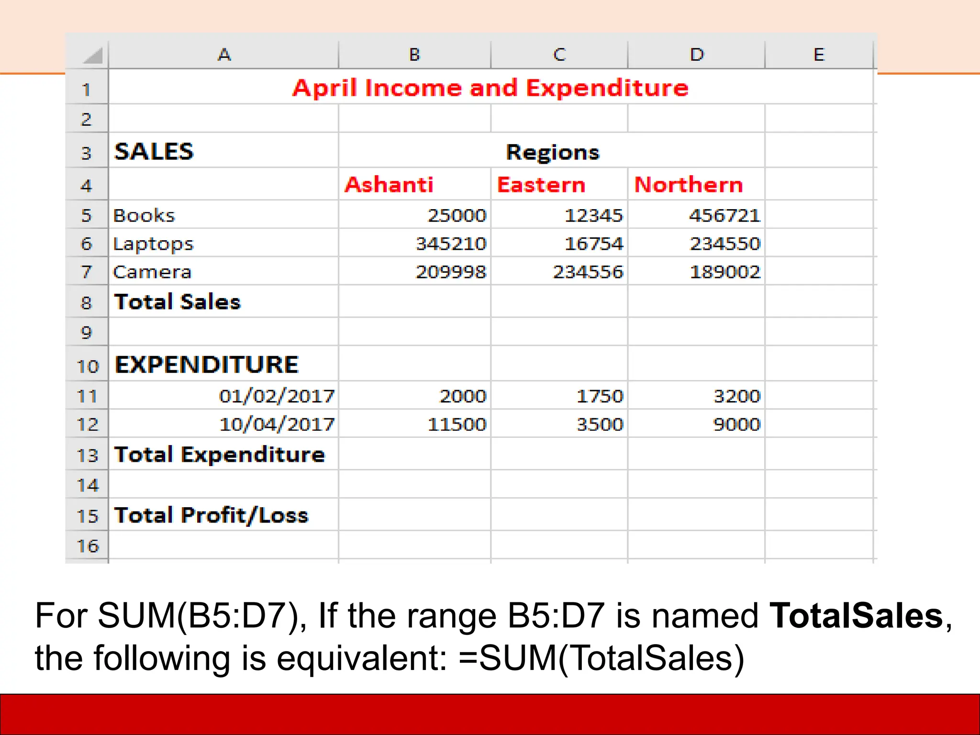Select cell with value 3500
The image size is (980, 735).
coord(559,423)
